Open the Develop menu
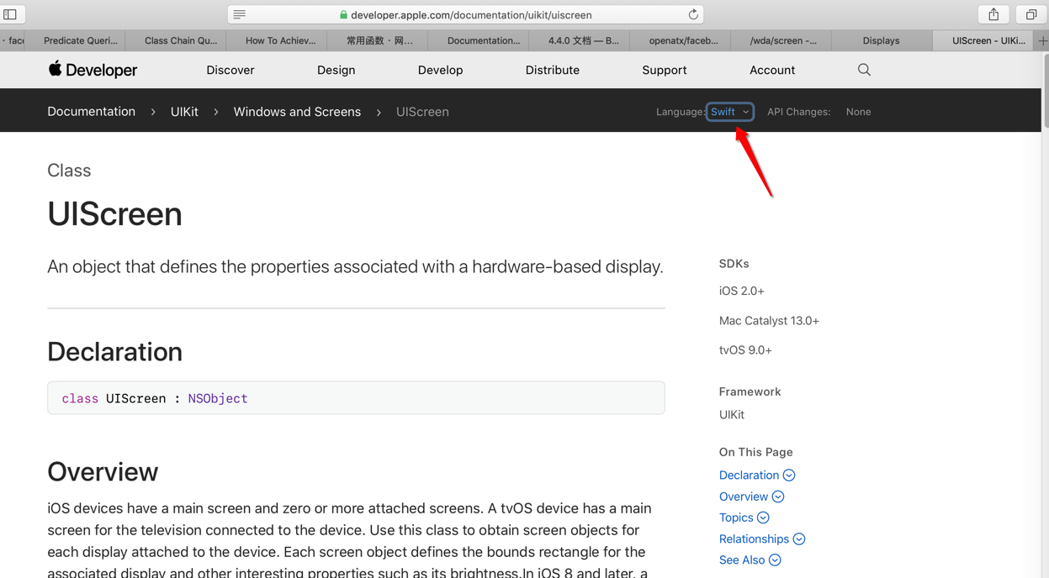The image size is (1049, 578). tap(440, 70)
